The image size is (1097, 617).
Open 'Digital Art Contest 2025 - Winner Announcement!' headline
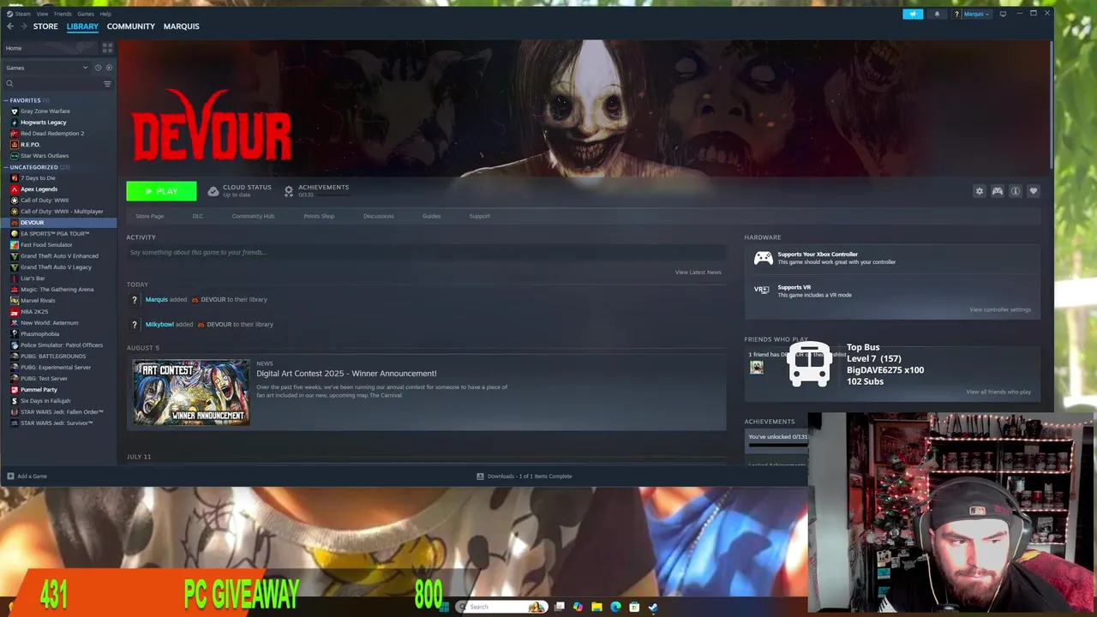[346, 374]
